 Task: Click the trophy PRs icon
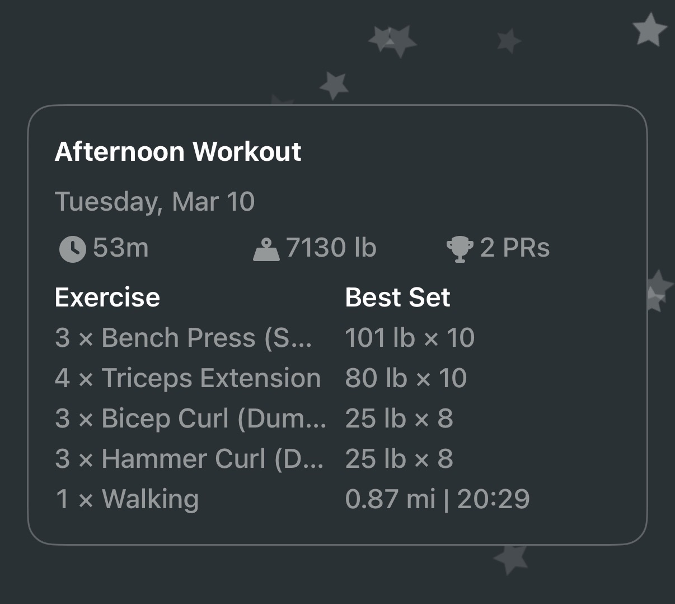coord(460,247)
